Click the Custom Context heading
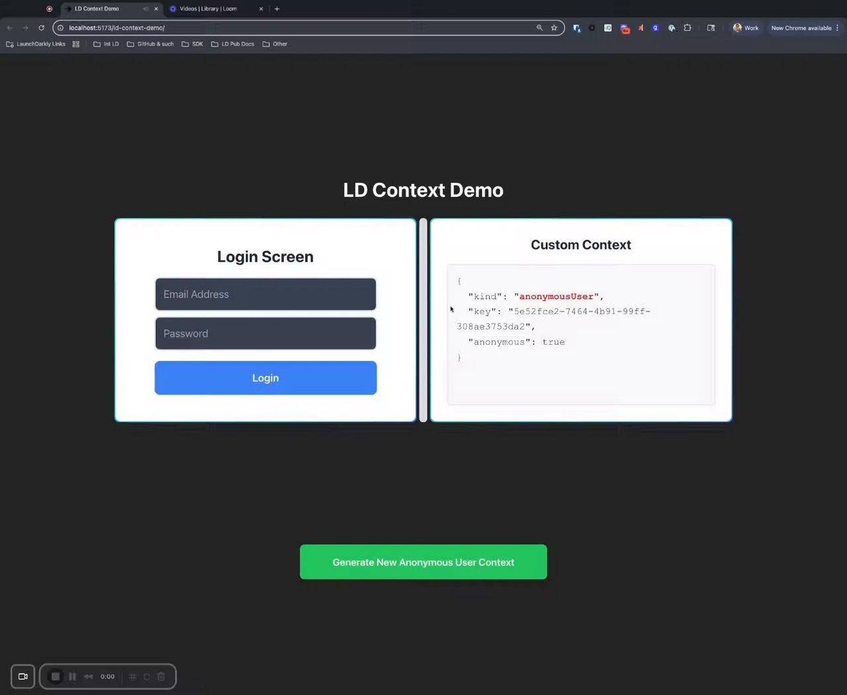This screenshot has height=695, width=847. pyautogui.click(x=581, y=245)
